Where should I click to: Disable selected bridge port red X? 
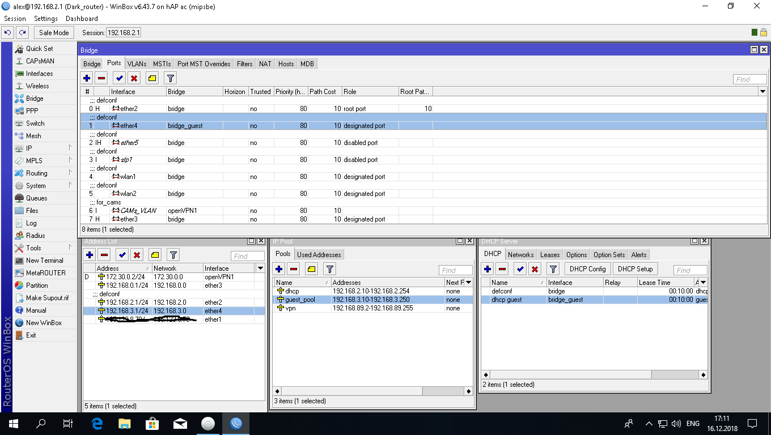[134, 79]
